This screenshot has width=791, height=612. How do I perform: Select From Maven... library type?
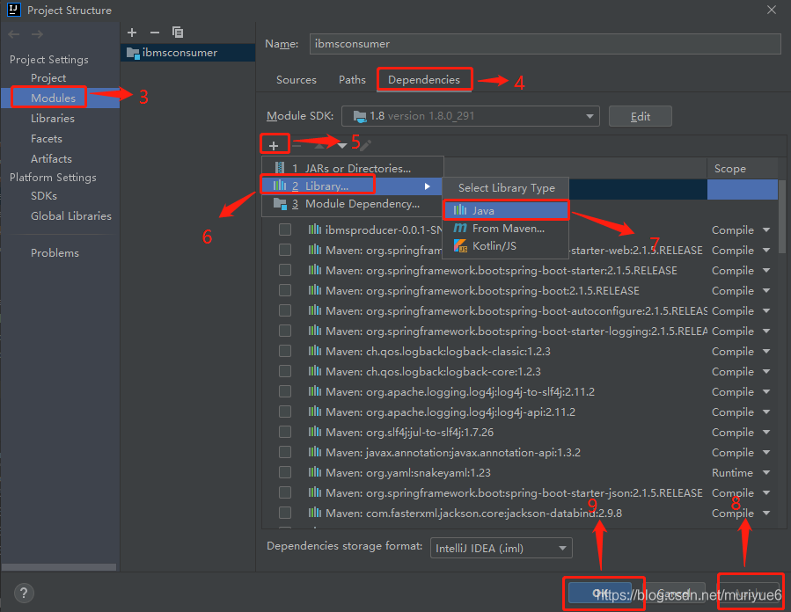505,229
